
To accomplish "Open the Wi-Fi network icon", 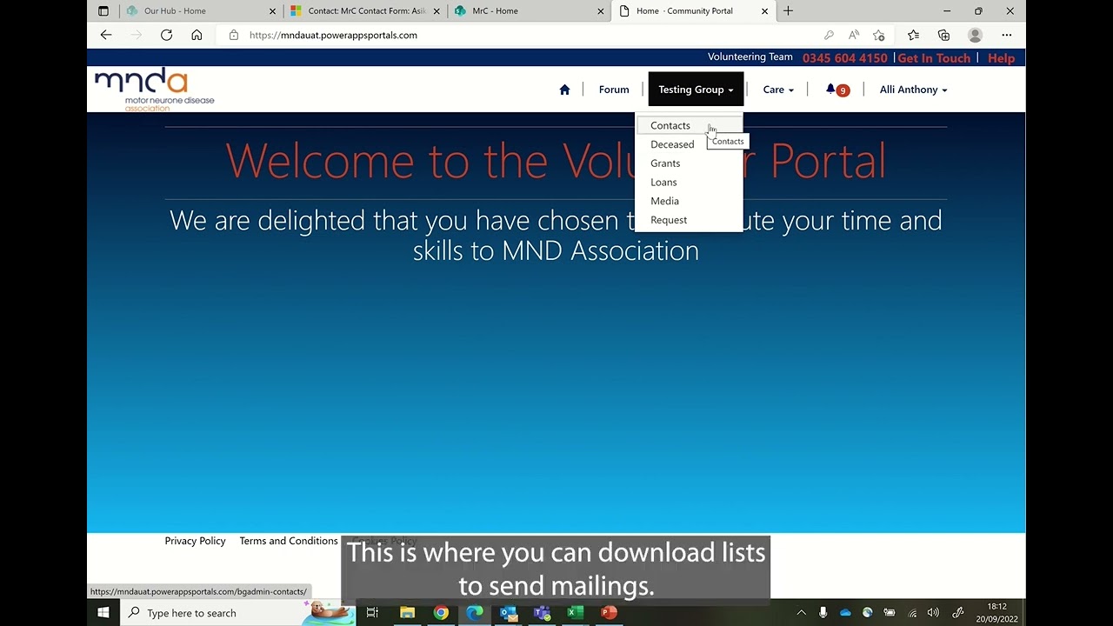I will point(911,613).
